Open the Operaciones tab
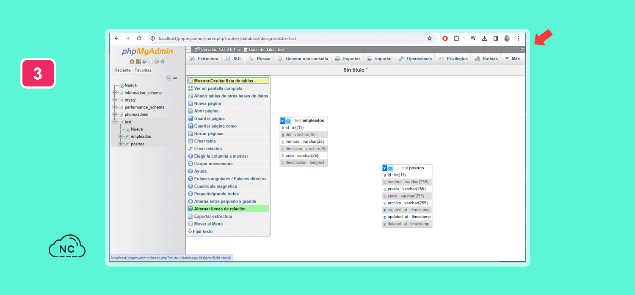Image resolution: width=635 pixels, height=295 pixels. 415,58
